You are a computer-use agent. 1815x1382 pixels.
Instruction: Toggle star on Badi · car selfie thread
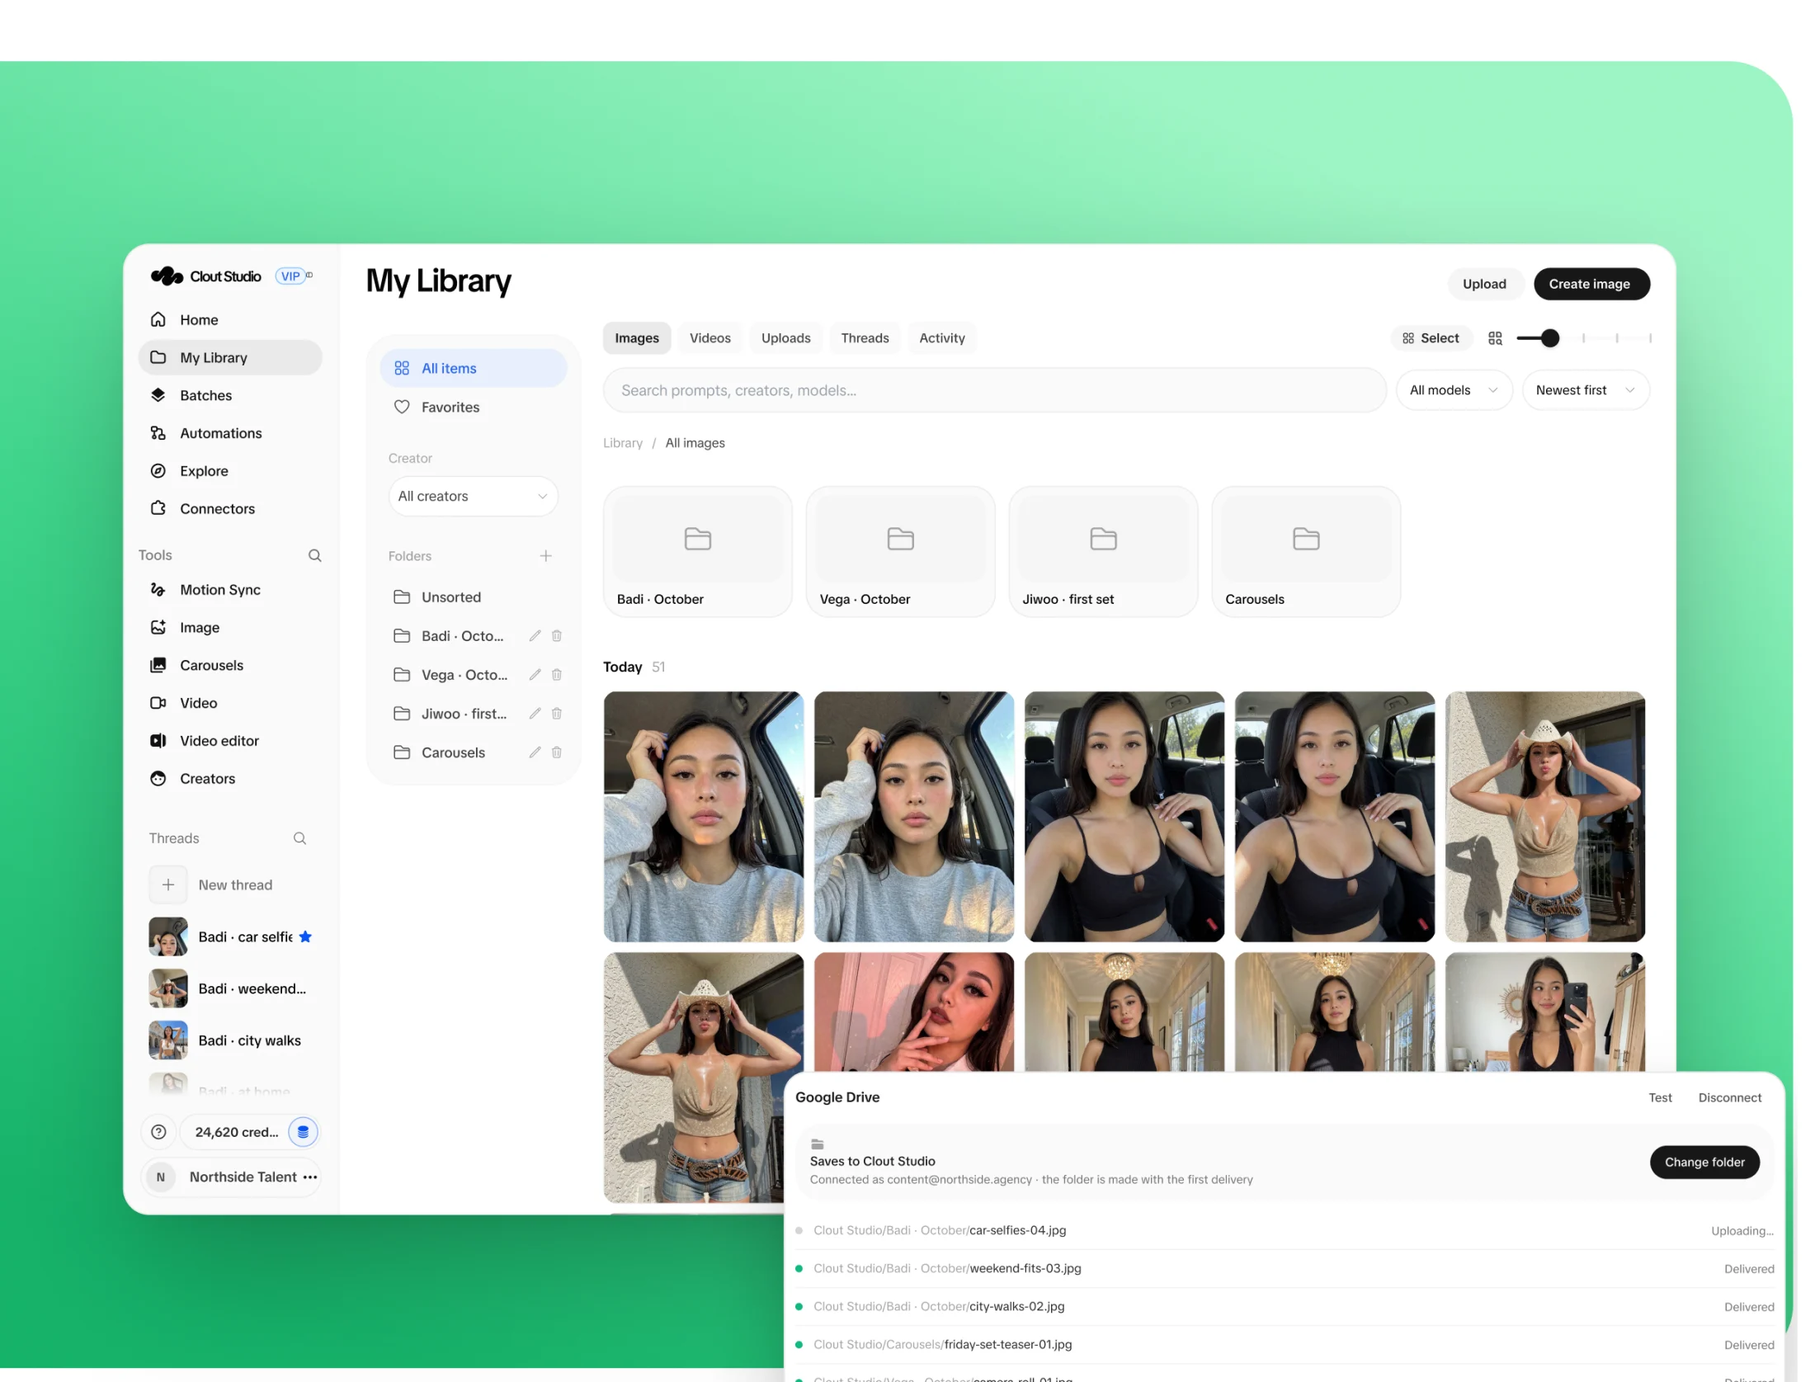[x=306, y=938]
